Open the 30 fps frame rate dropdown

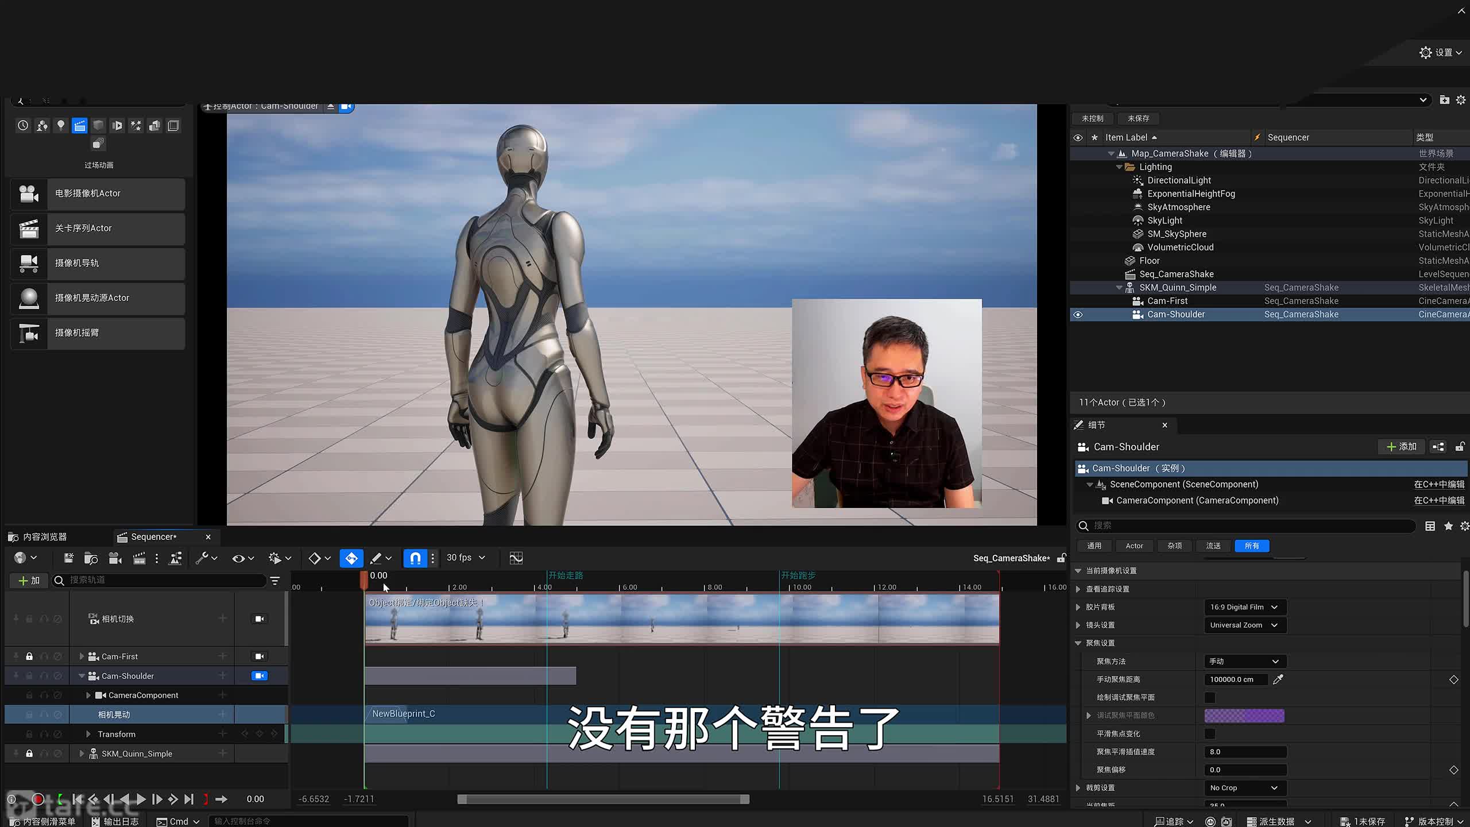[x=466, y=558]
